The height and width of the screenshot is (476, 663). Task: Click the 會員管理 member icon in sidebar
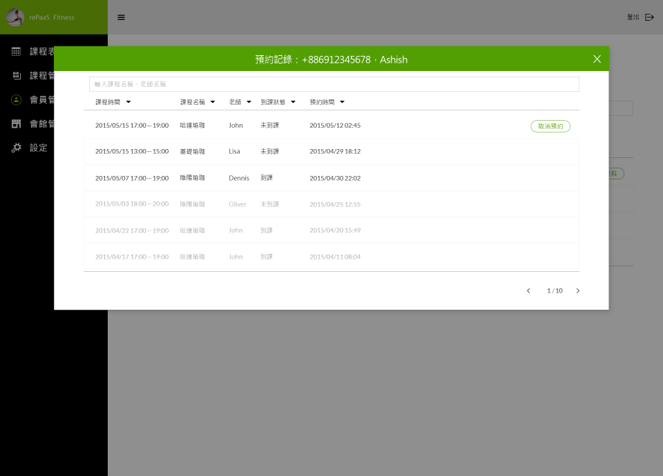coord(17,99)
